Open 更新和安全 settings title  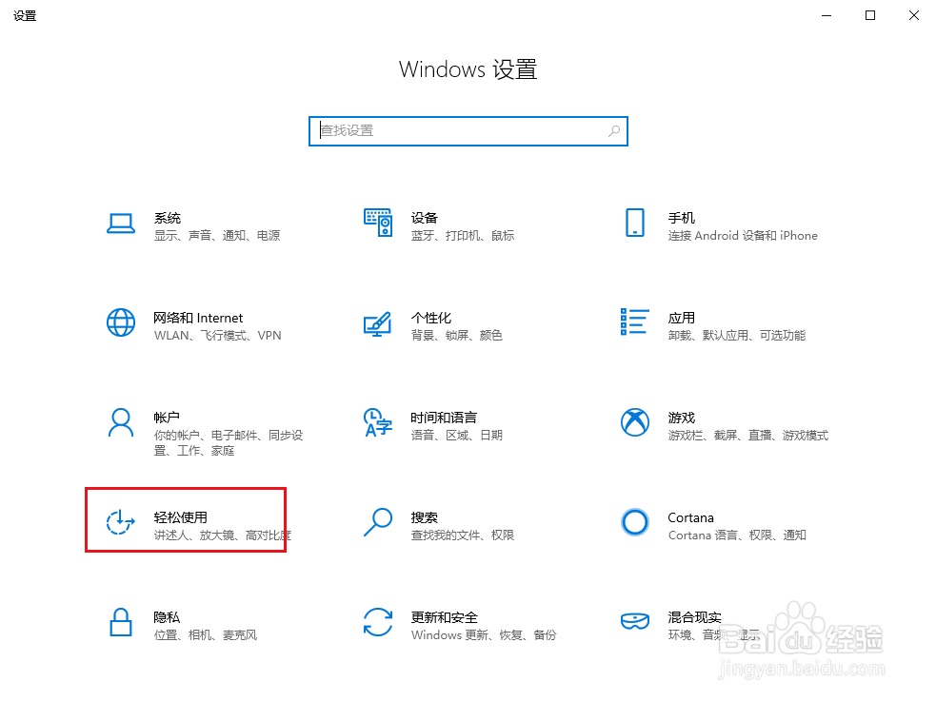(444, 617)
